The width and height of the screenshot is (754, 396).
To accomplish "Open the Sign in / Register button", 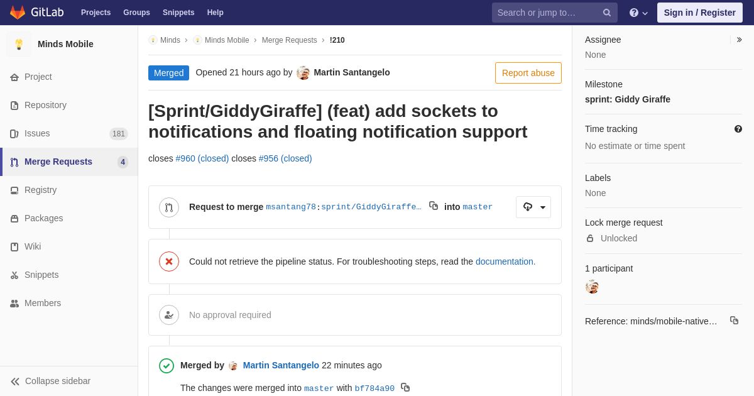I will 700,13.
